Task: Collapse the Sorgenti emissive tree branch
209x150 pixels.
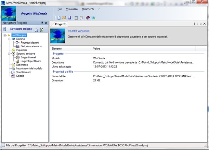Action: [x=9, y=54]
